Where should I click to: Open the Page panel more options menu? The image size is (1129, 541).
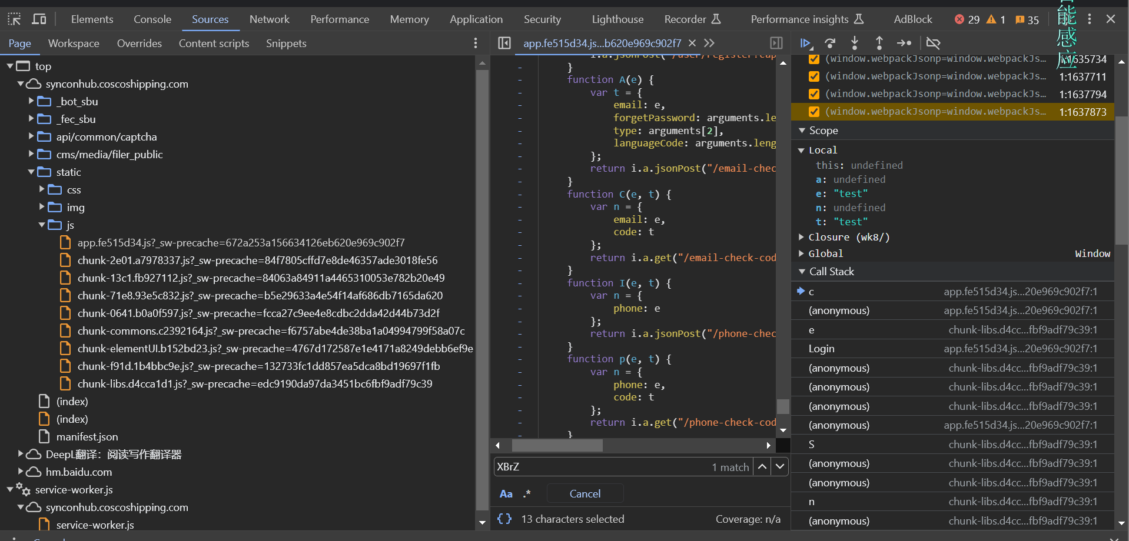pyautogui.click(x=476, y=44)
